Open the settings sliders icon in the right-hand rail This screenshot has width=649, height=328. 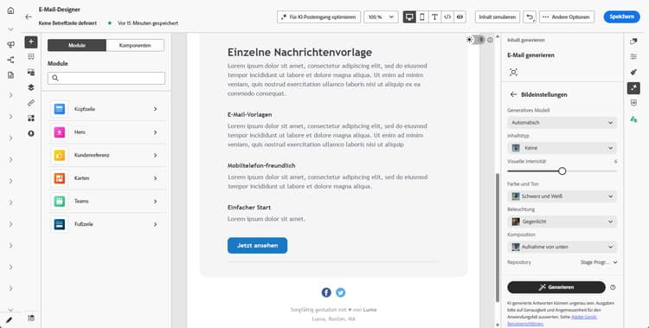click(633, 57)
